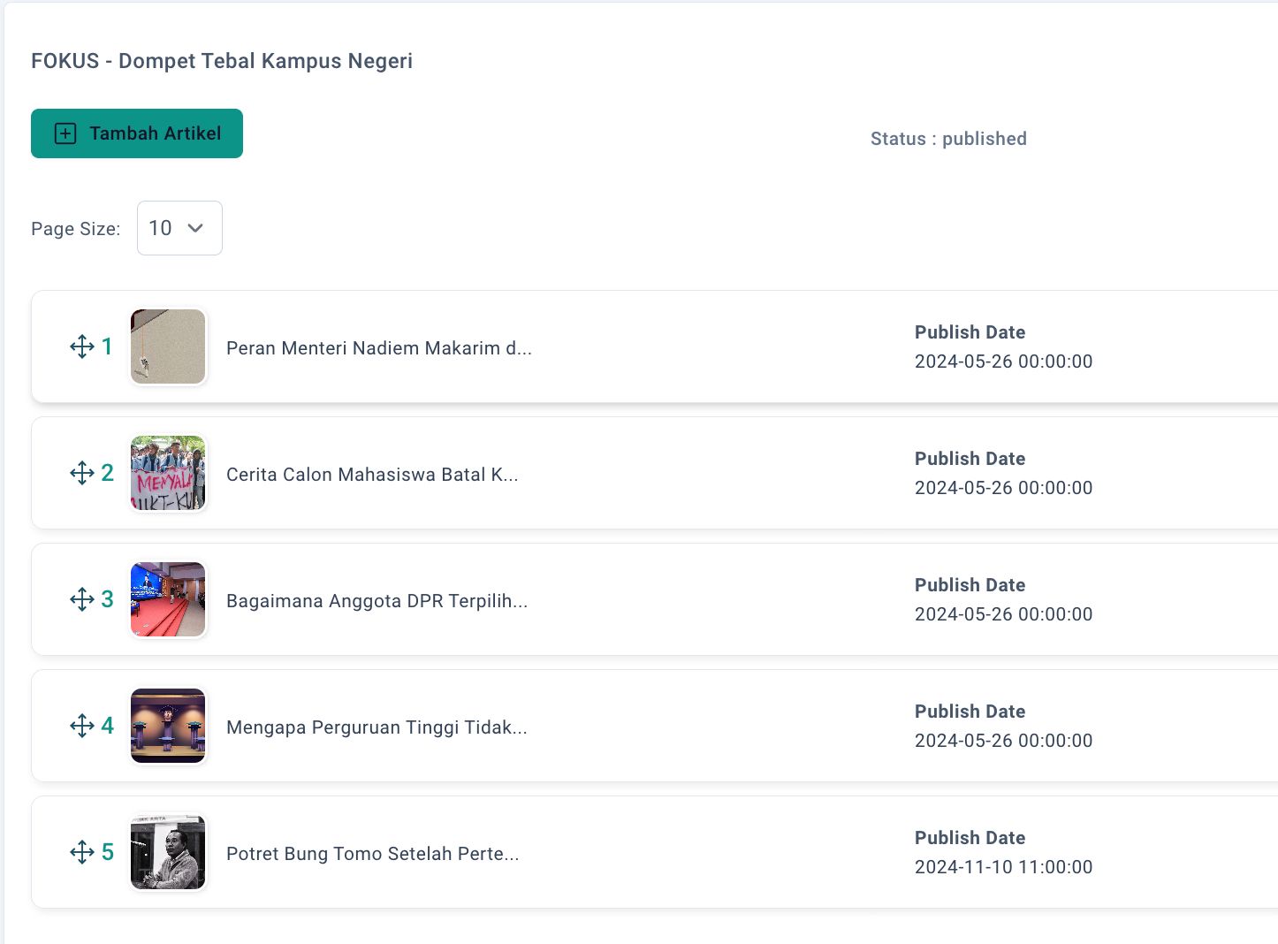Click the reorder handle for article 4

click(x=82, y=726)
